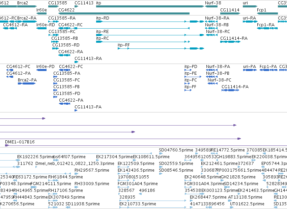This screenshot has height=209, width=287.
Task: Select the itp-PF protein label
Action: click(x=190, y=87)
